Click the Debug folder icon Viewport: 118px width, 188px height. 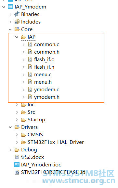[x=17, y=150]
